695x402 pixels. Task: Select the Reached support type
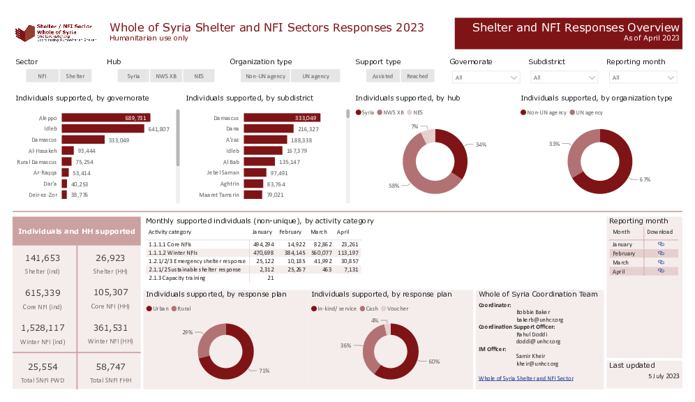417,76
